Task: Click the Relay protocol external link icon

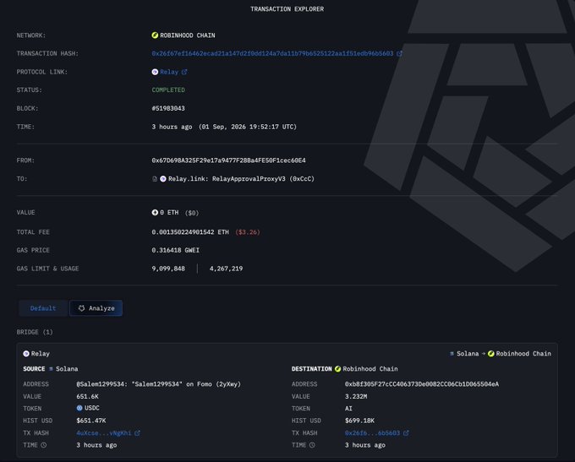Action: 184,72
